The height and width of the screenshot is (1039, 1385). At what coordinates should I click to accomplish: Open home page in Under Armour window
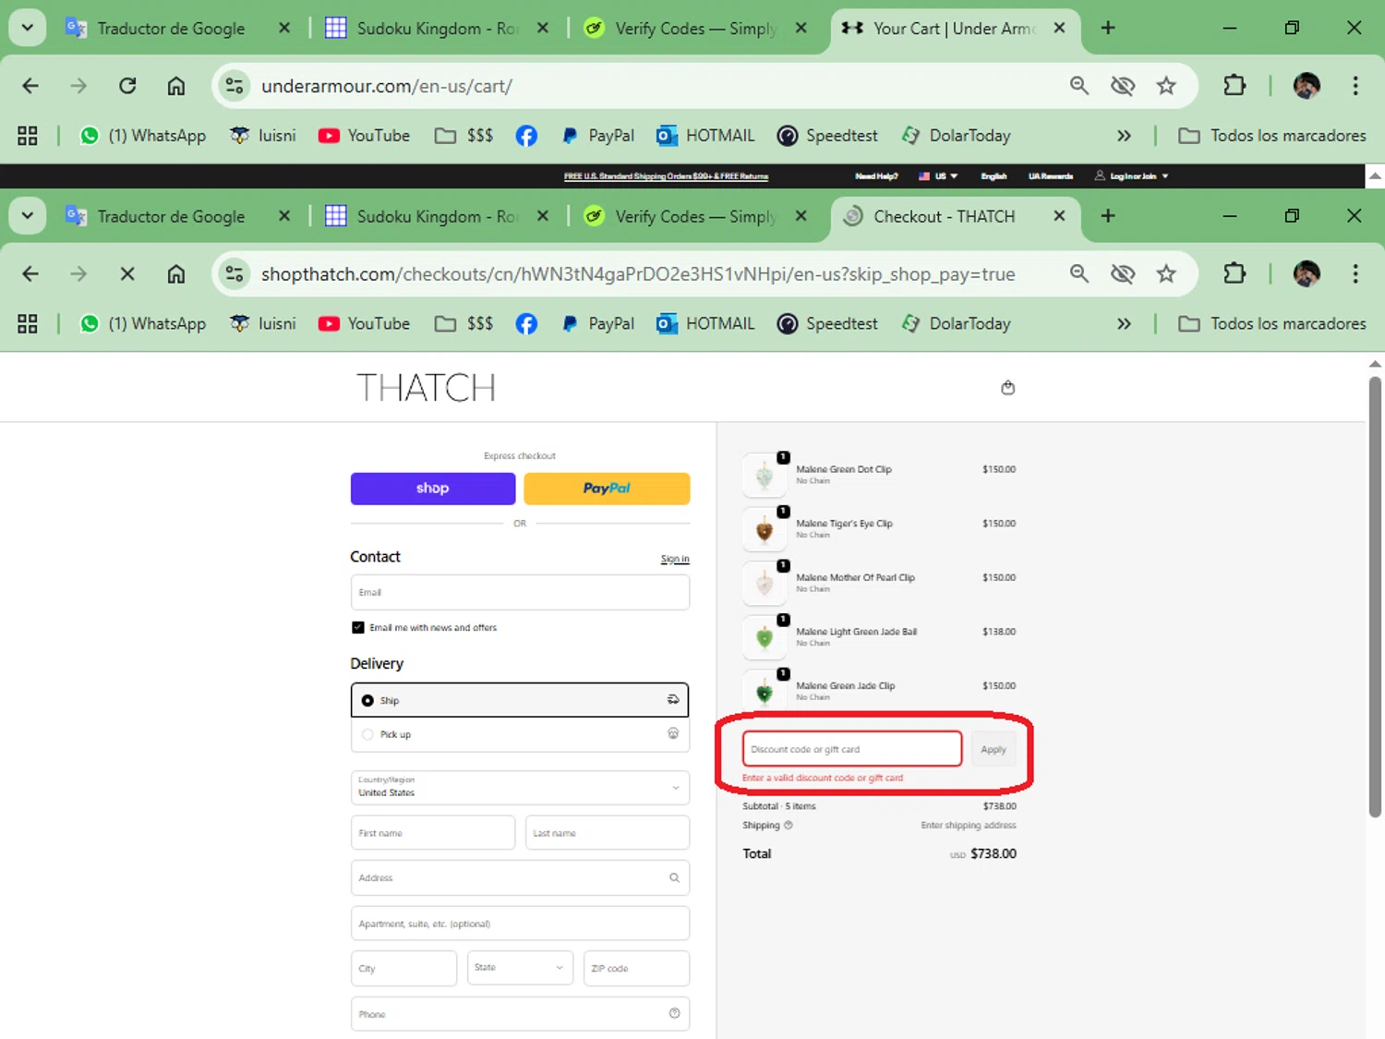175,86
